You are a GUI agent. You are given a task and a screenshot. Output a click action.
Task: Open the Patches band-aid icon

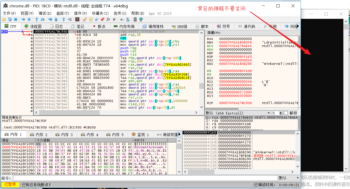click(x=85, y=19)
